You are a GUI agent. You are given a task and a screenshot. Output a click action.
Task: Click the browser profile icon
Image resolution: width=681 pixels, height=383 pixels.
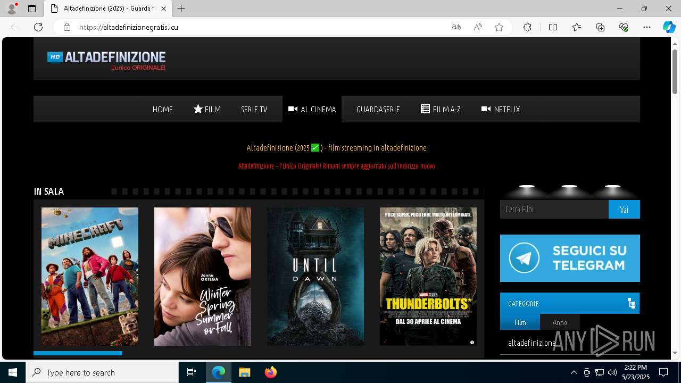pyautogui.click(x=12, y=9)
